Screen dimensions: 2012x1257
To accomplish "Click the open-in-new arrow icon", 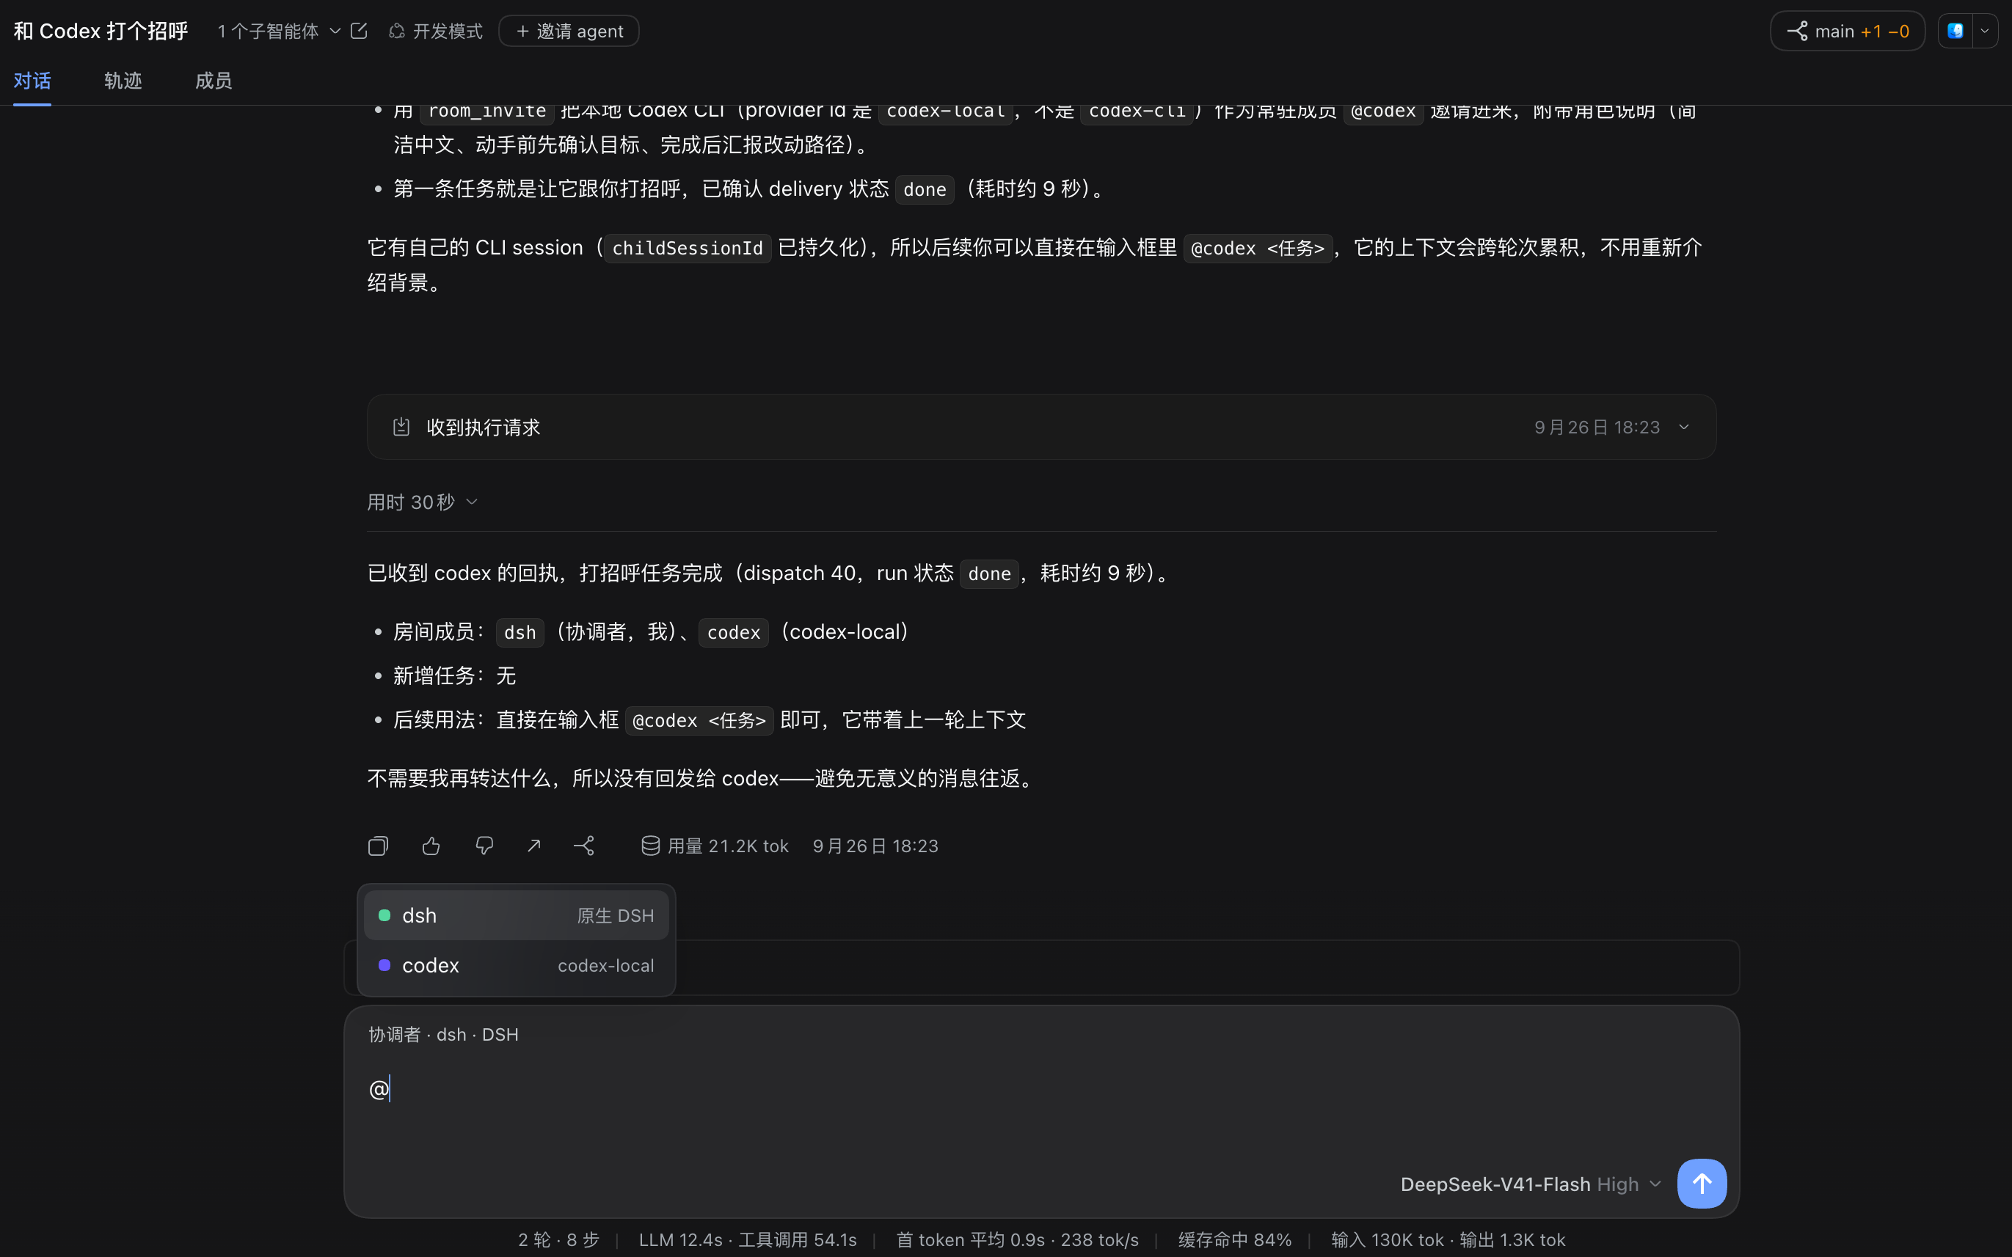I will click(x=534, y=846).
